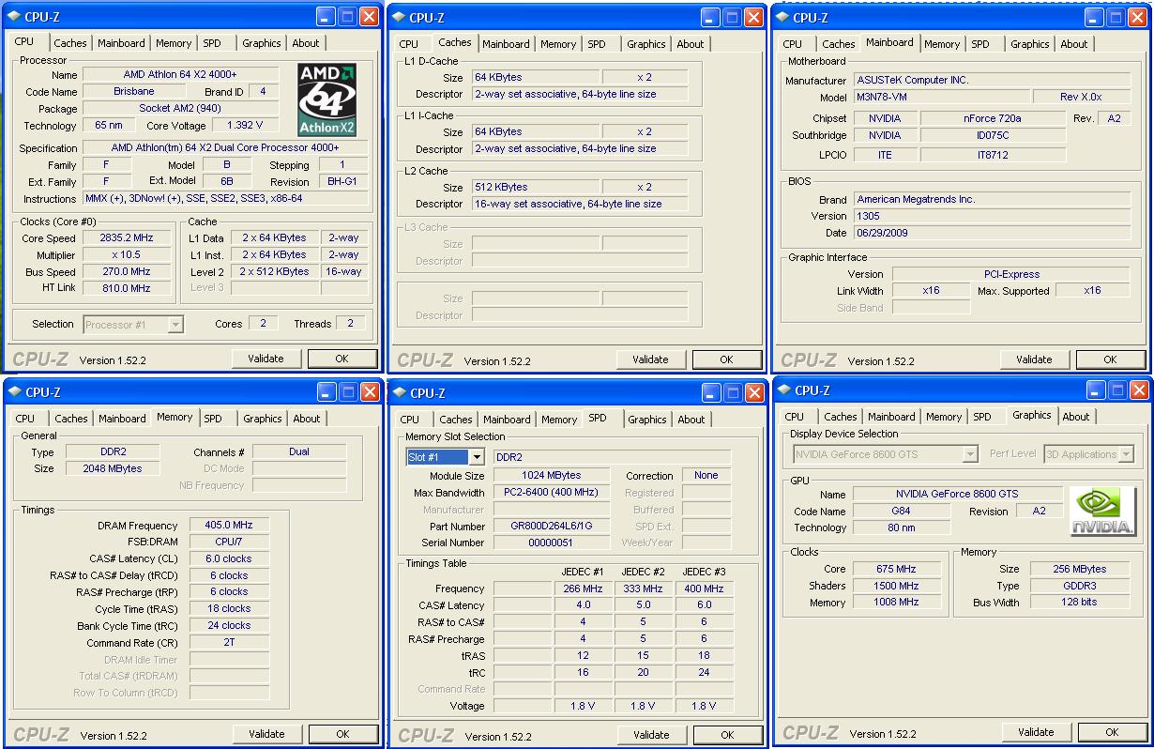
Task: Click OK in the Mainboard-tab window
Action: [1110, 359]
